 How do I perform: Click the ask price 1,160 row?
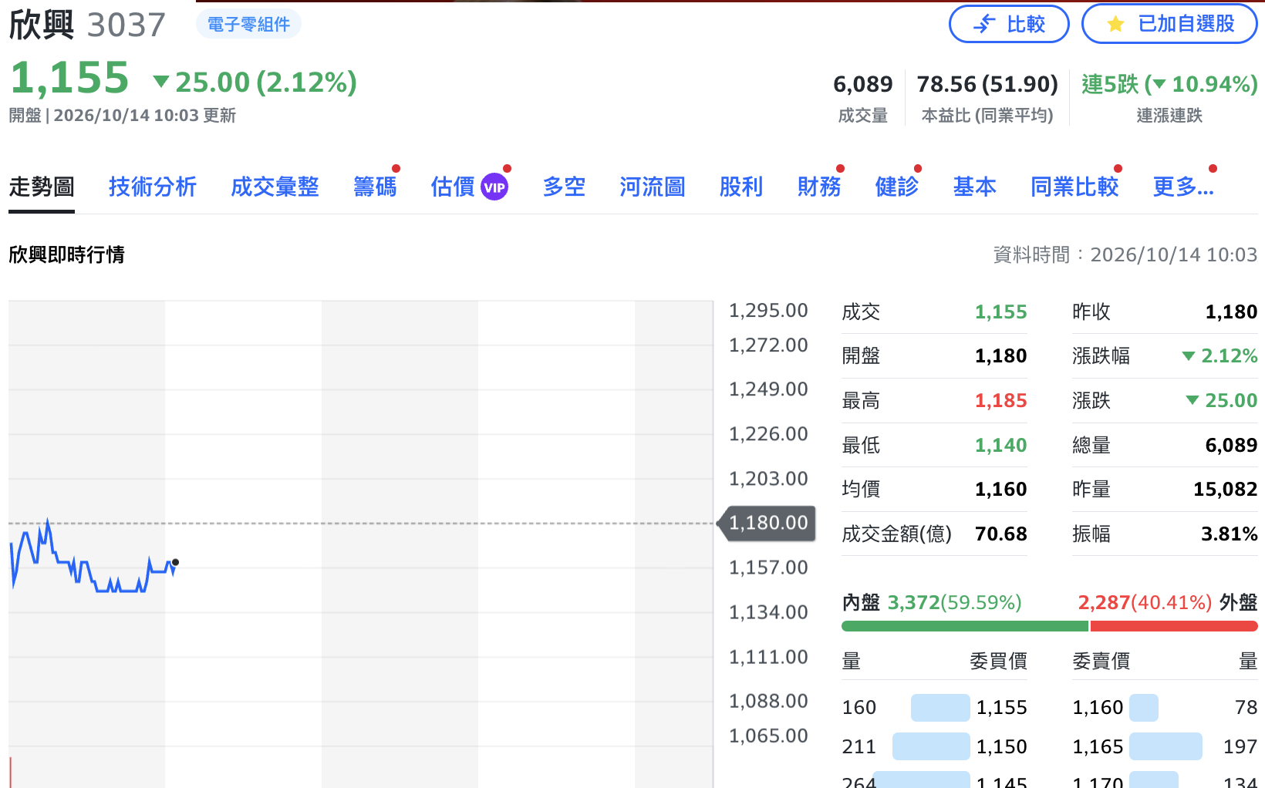[1165, 707]
